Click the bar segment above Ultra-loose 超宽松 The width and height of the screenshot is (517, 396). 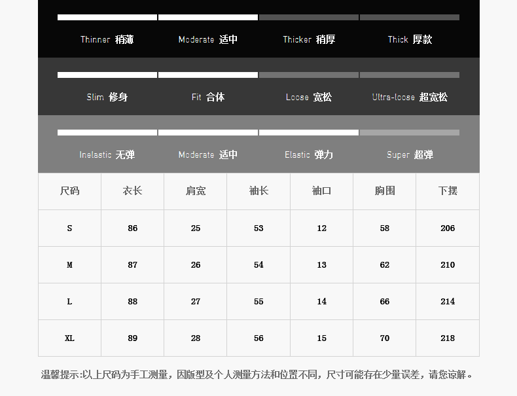(410, 75)
